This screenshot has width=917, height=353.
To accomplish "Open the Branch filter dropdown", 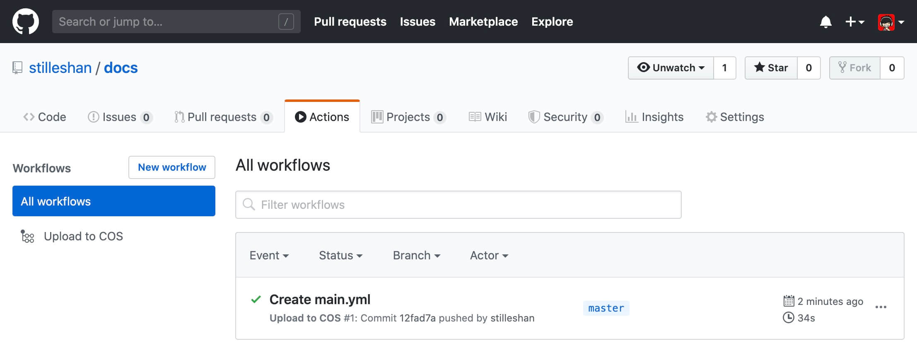I will (x=416, y=255).
